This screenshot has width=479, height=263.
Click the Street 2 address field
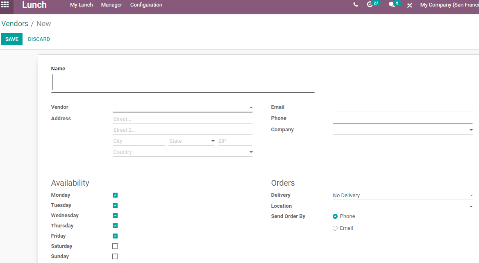pos(183,130)
